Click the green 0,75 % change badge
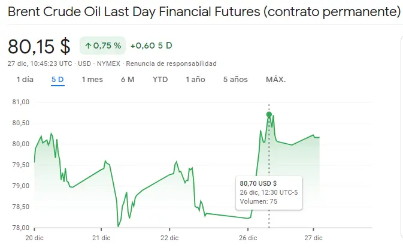 pyautogui.click(x=102, y=46)
